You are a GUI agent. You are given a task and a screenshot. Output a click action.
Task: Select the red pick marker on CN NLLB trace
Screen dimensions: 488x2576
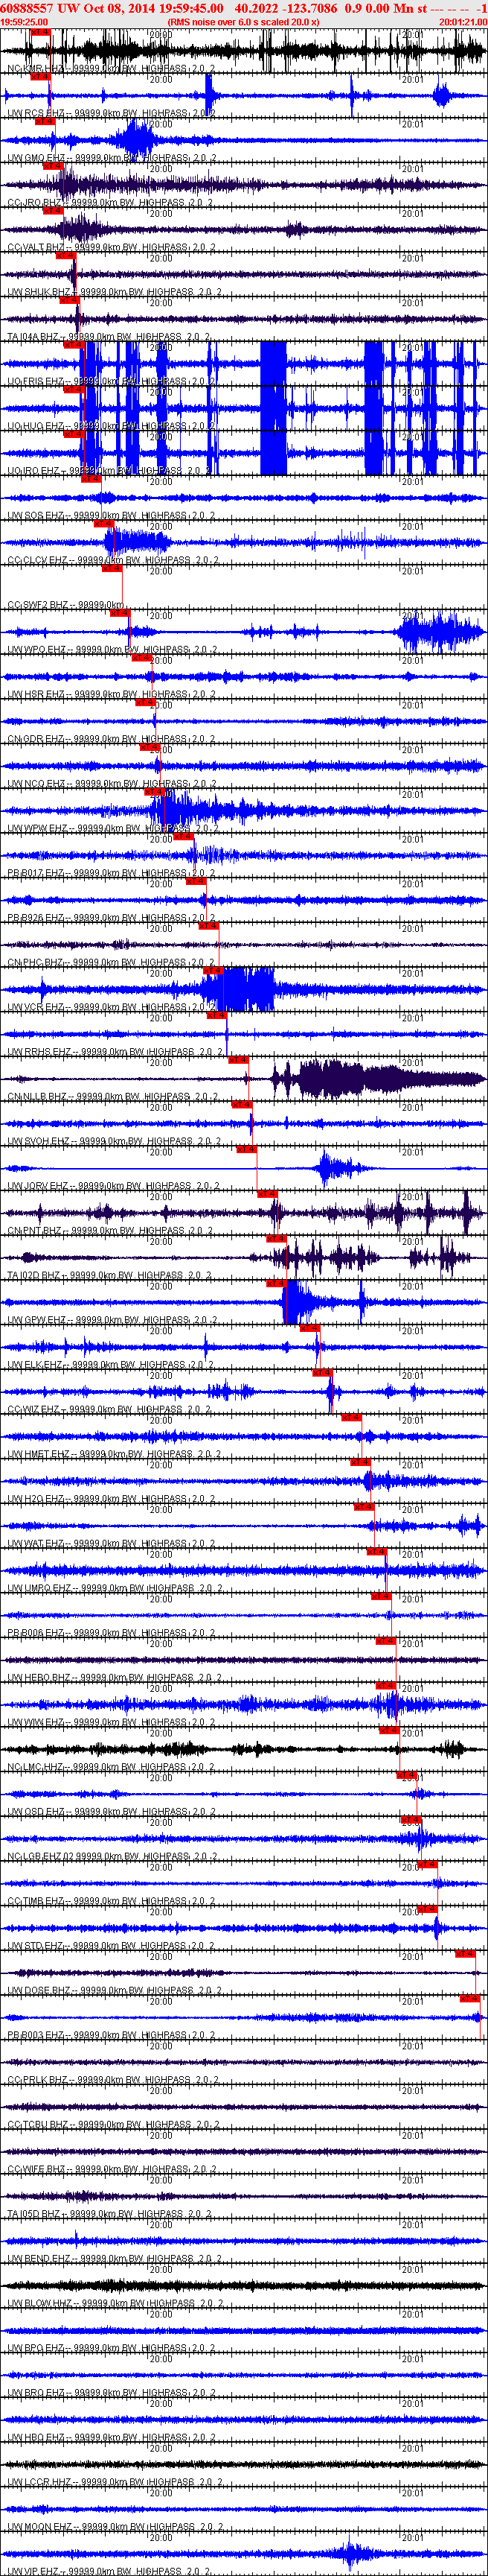tap(237, 1060)
